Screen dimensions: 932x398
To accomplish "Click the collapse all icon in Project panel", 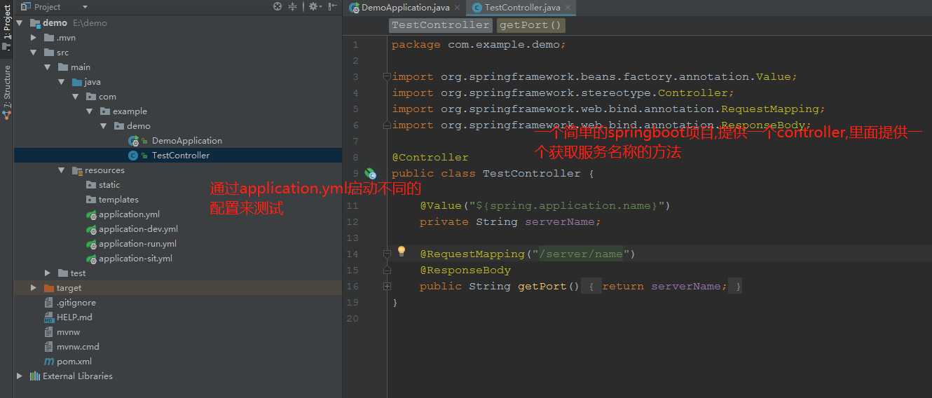I will [x=294, y=6].
